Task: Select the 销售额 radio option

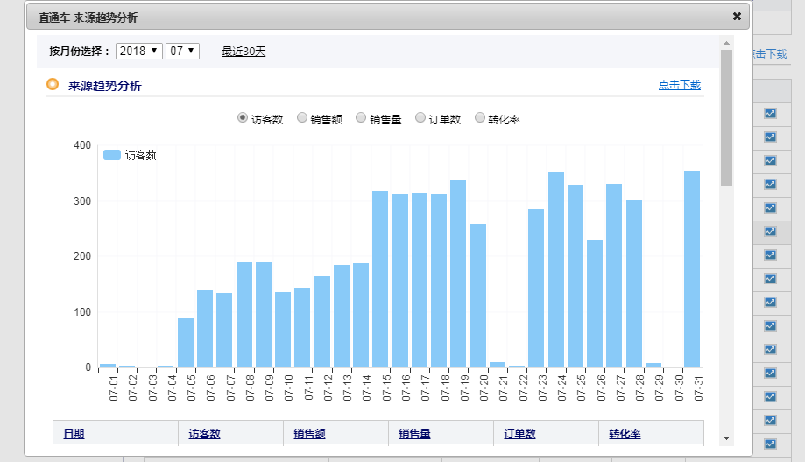Action: point(302,118)
